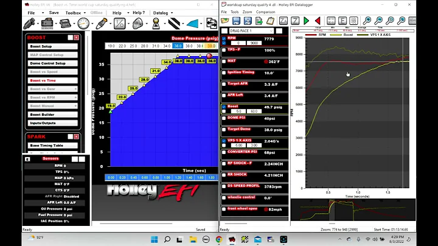
Task: Click the turbo boost icon in Holley toolbar
Action: (x=137, y=24)
